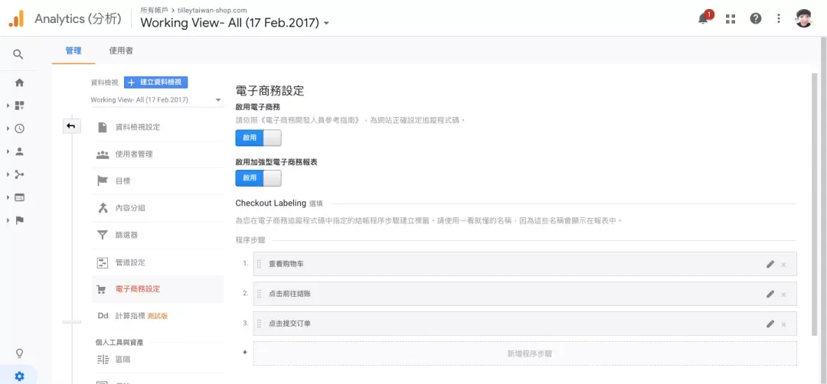Screen dimensions: 827x384
Task: Click the 建立資料檢視 button
Action: tap(156, 82)
